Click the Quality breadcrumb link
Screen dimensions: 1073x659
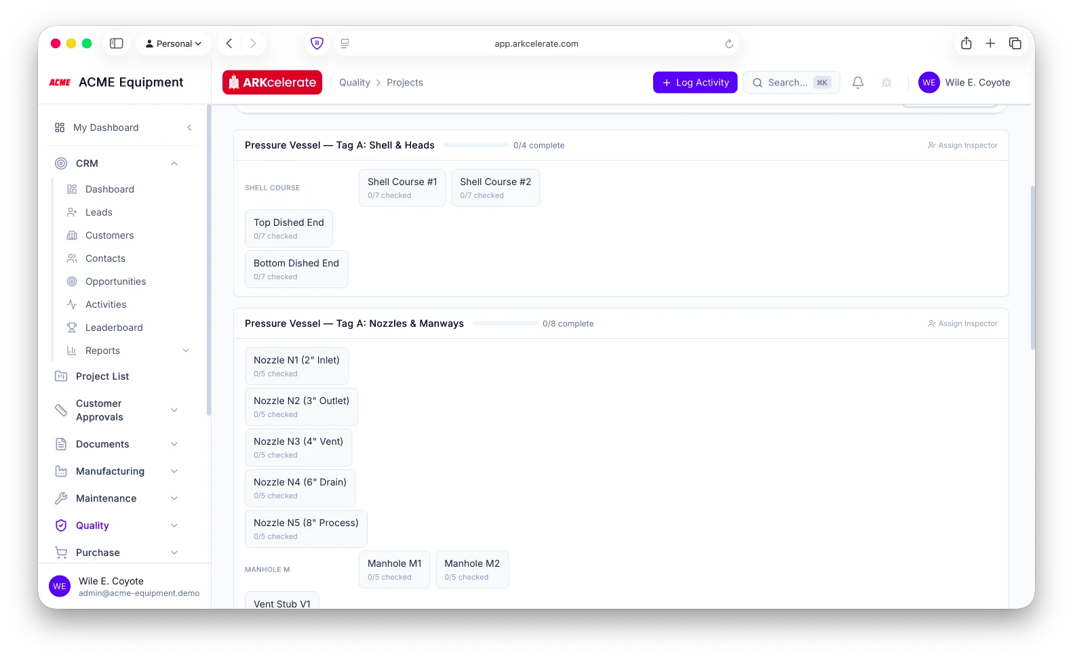click(x=355, y=83)
